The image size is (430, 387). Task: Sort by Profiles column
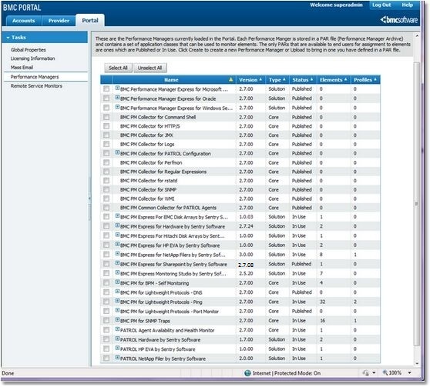(365, 80)
